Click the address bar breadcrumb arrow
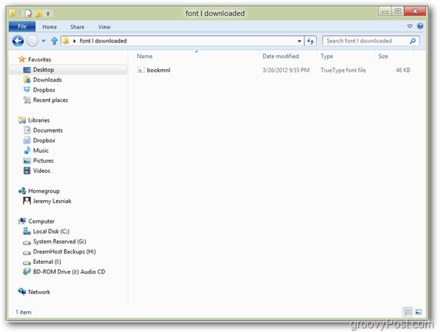Screen dimensions: 440x332 click(x=74, y=41)
